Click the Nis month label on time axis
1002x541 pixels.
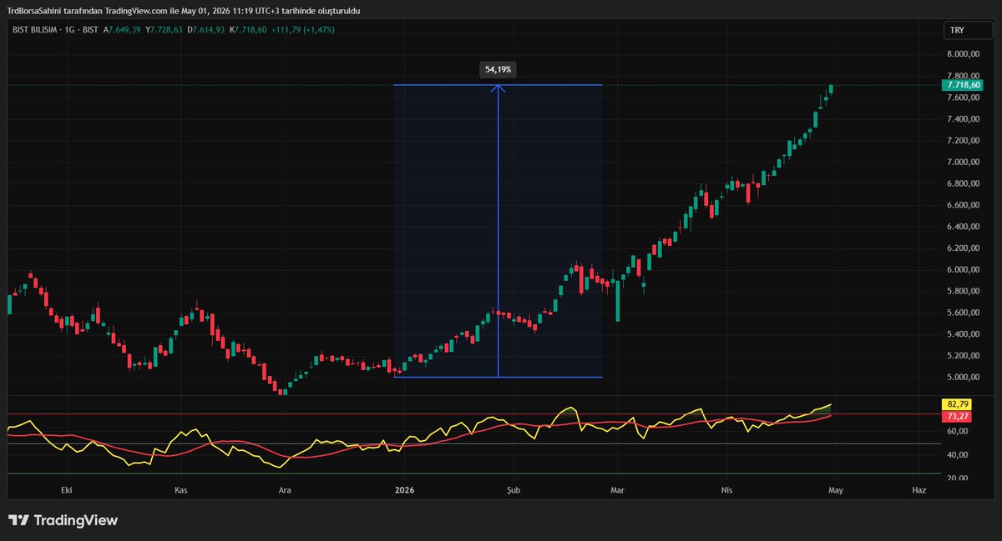[726, 491]
